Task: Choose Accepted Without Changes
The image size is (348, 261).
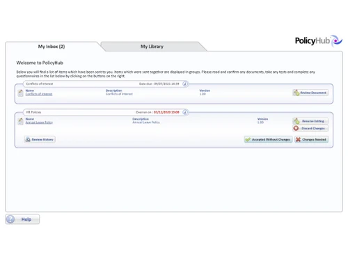Action: coord(268,139)
